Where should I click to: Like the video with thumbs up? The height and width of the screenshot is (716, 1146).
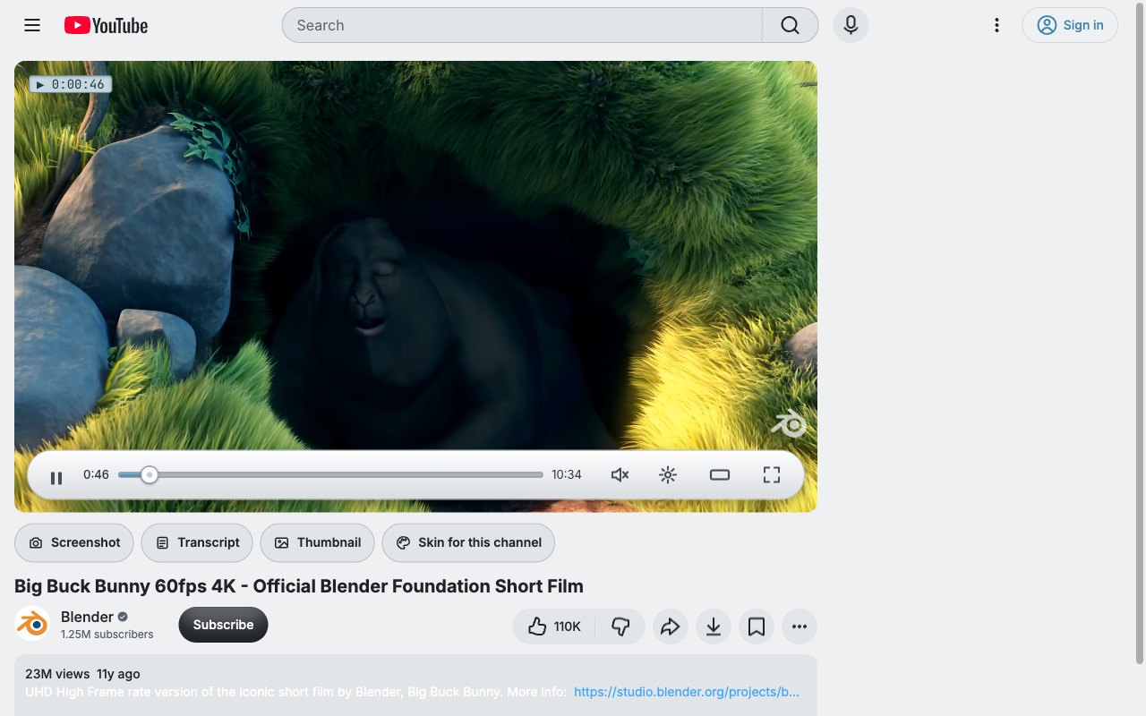tap(554, 626)
